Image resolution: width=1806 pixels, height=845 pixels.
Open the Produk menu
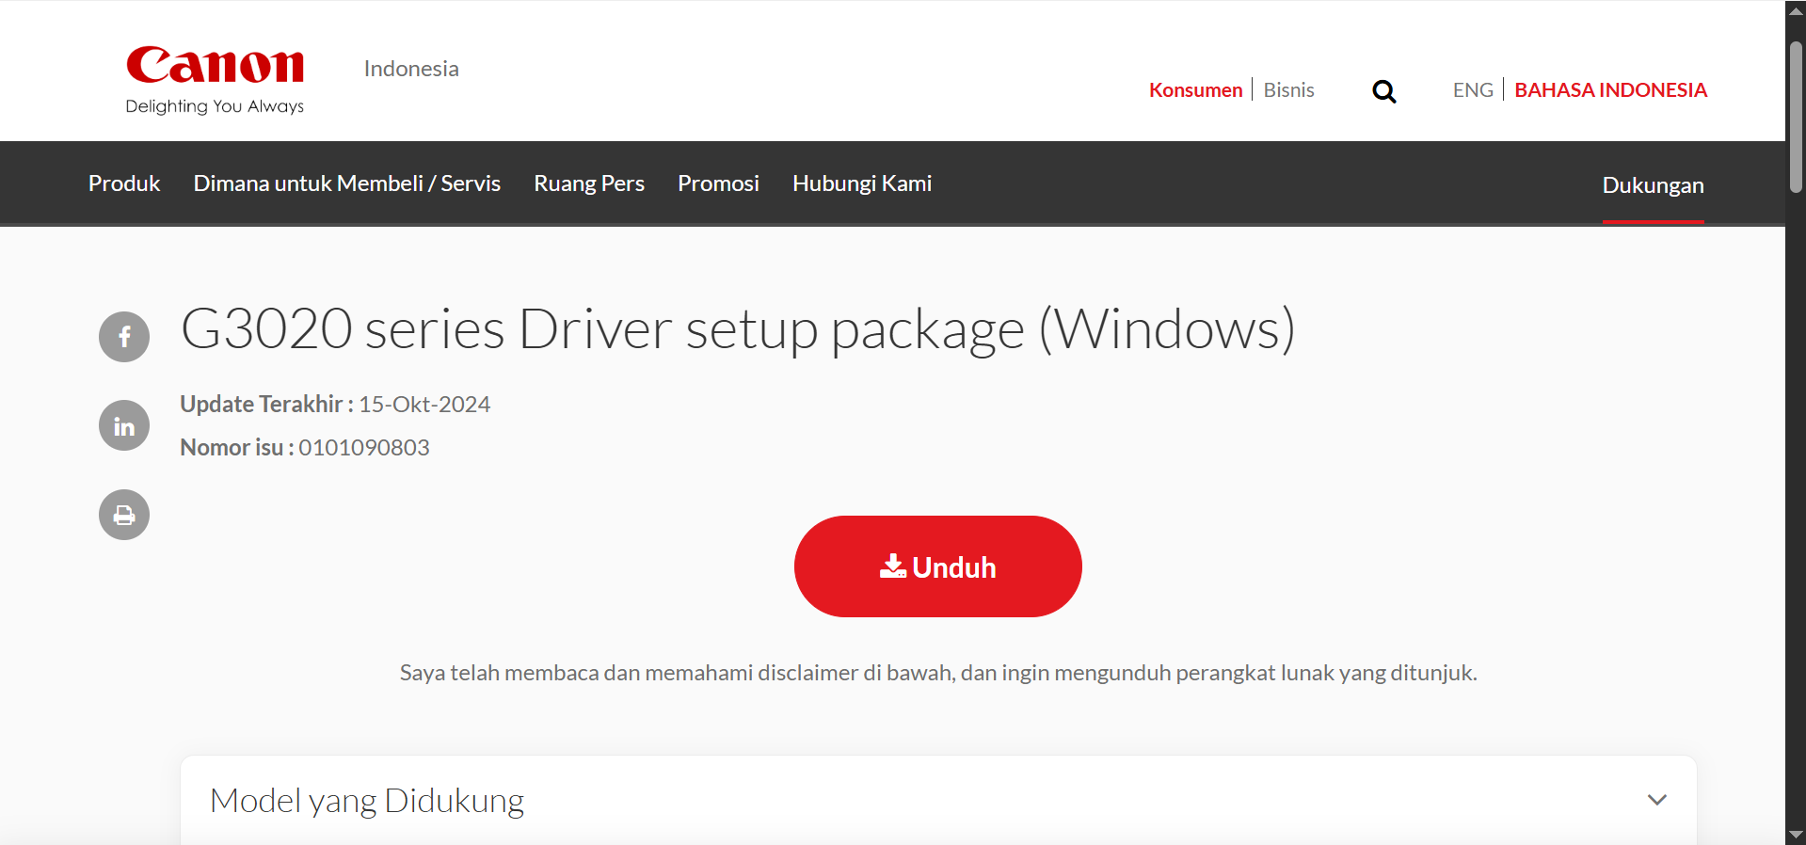[124, 183]
